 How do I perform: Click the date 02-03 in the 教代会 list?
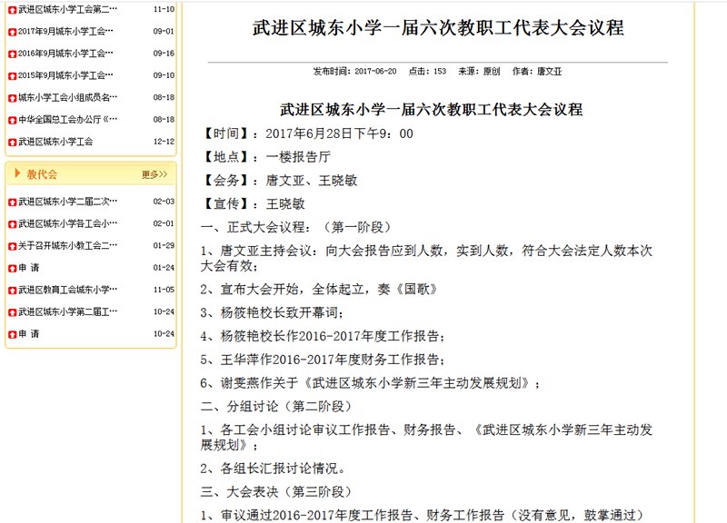[164, 202]
